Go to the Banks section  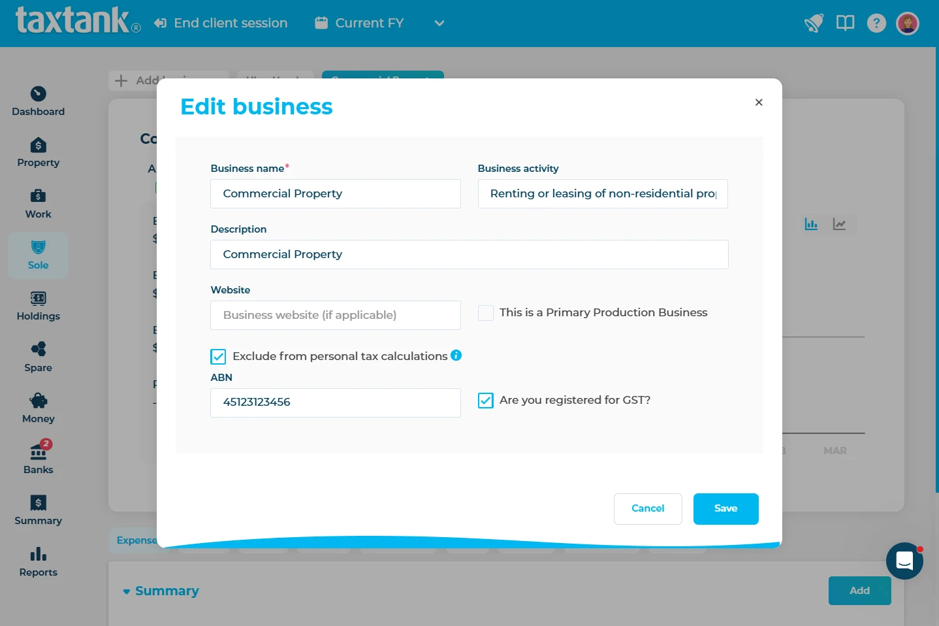coord(38,455)
